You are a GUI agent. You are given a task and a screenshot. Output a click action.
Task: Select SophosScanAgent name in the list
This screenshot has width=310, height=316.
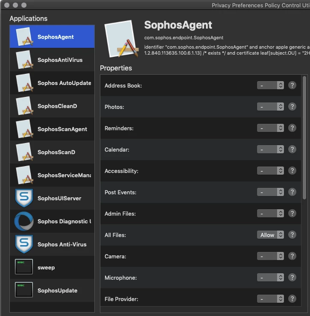point(62,129)
